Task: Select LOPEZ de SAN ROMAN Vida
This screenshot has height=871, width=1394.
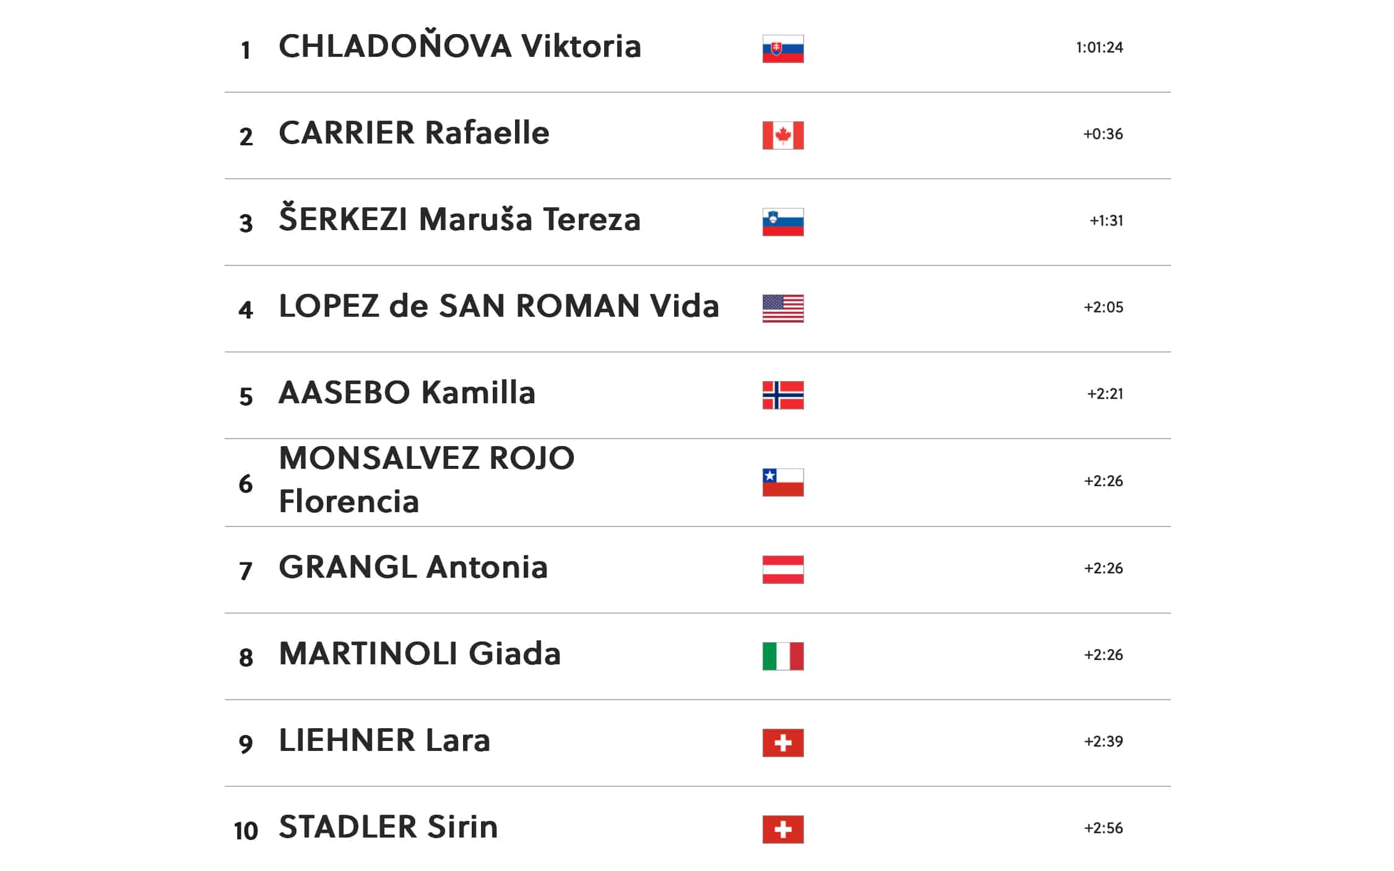Action: tap(498, 307)
